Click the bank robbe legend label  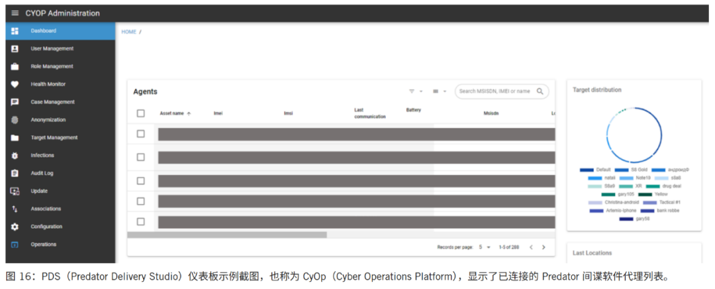click(x=669, y=211)
